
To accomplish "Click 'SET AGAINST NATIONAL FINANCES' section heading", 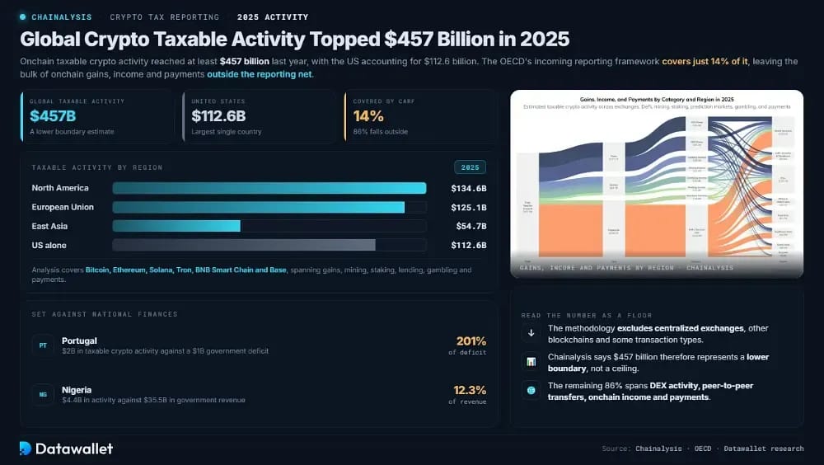I will 105,314.
